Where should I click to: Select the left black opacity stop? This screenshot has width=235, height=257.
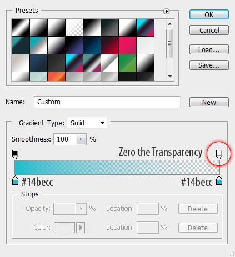[15, 154]
